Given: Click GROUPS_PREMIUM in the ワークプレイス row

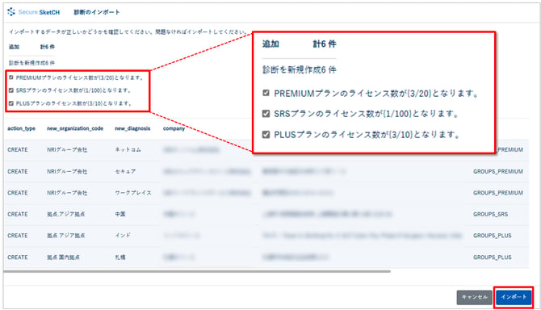Looking at the screenshot, I should [498, 193].
